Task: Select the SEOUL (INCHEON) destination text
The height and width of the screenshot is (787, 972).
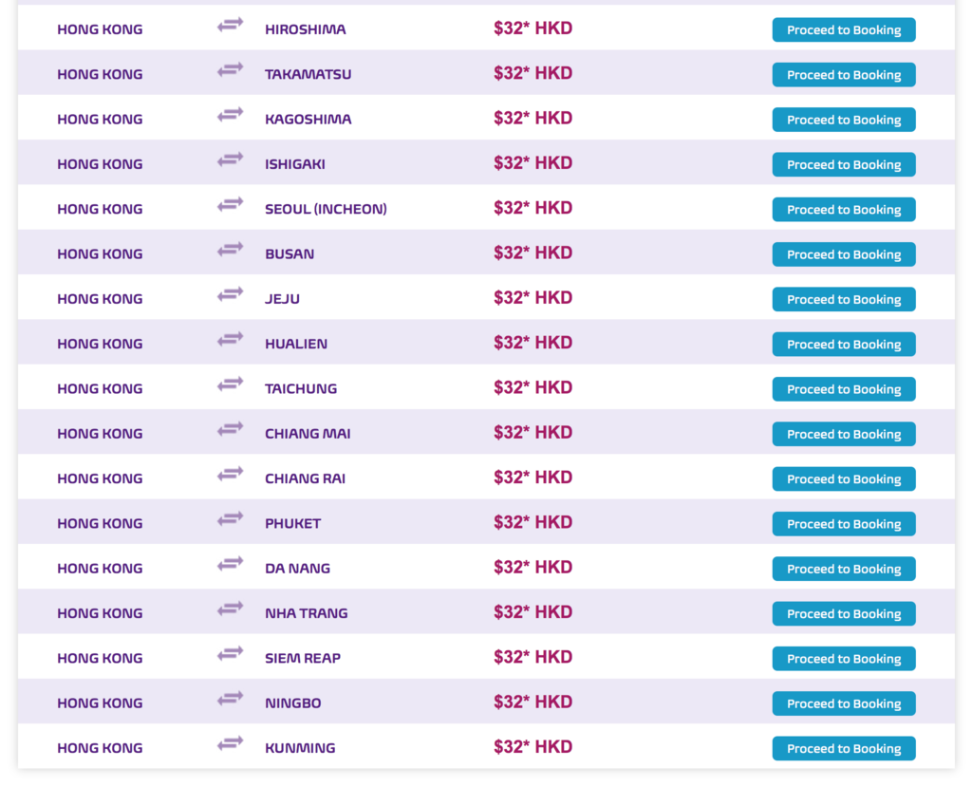Action: point(327,209)
